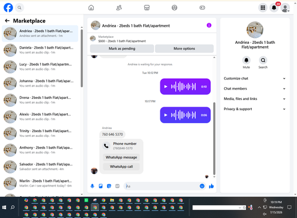Screen dimensions: 297x218
Task: Open Windows notification center icon
Action: point(290,207)
